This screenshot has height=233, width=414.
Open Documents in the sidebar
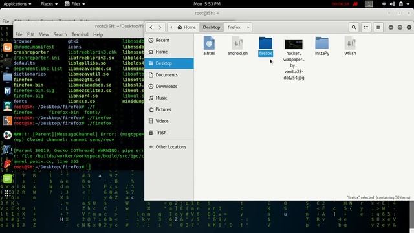tap(169, 75)
